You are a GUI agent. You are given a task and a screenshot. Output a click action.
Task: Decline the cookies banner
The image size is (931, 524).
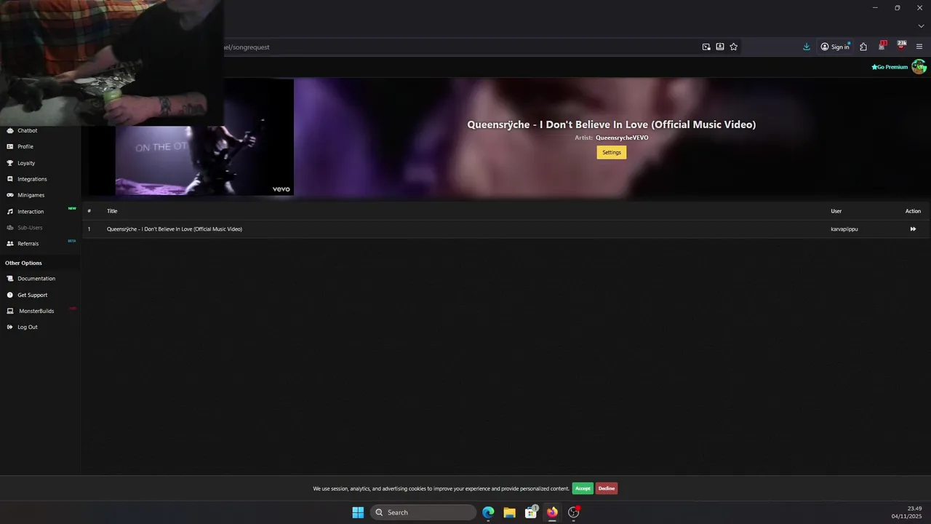[607, 488]
